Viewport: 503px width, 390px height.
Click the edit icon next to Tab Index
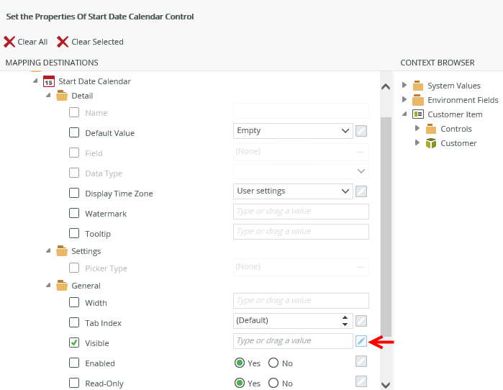361,321
